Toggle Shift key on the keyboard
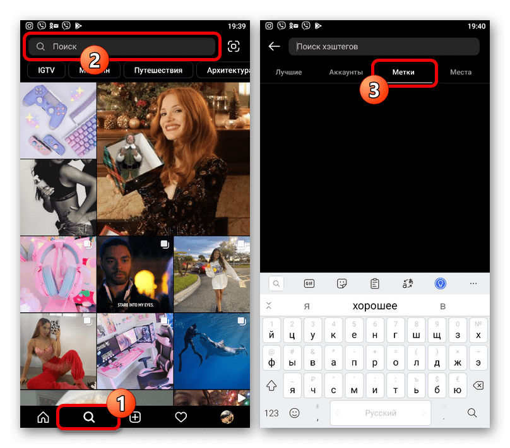The height and width of the screenshot is (448, 510). tap(272, 385)
